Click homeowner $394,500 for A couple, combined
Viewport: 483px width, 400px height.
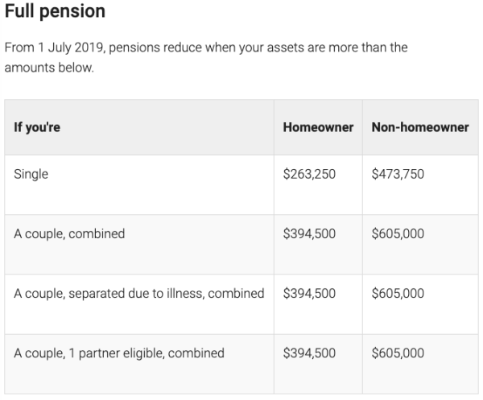[x=309, y=234]
